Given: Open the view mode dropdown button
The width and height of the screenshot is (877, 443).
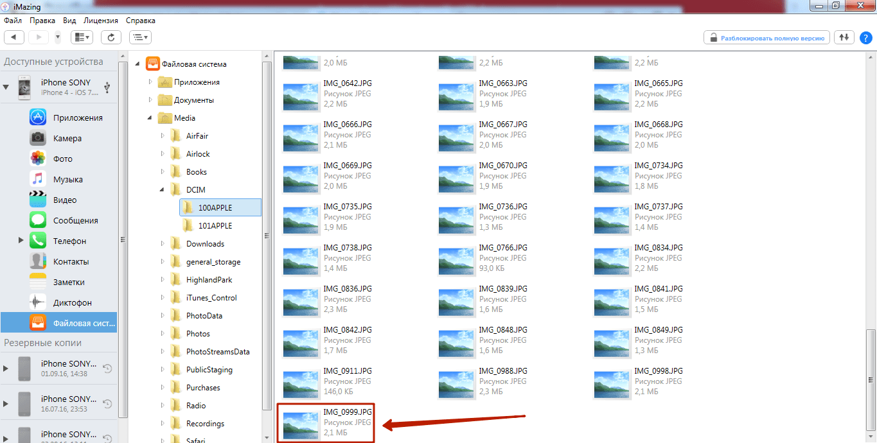Looking at the screenshot, I should 82,37.
